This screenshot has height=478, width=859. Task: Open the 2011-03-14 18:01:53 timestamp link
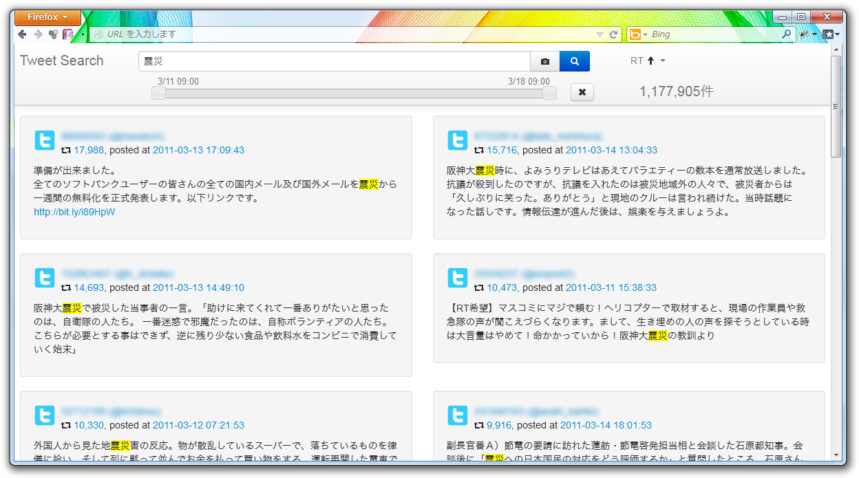606,425
